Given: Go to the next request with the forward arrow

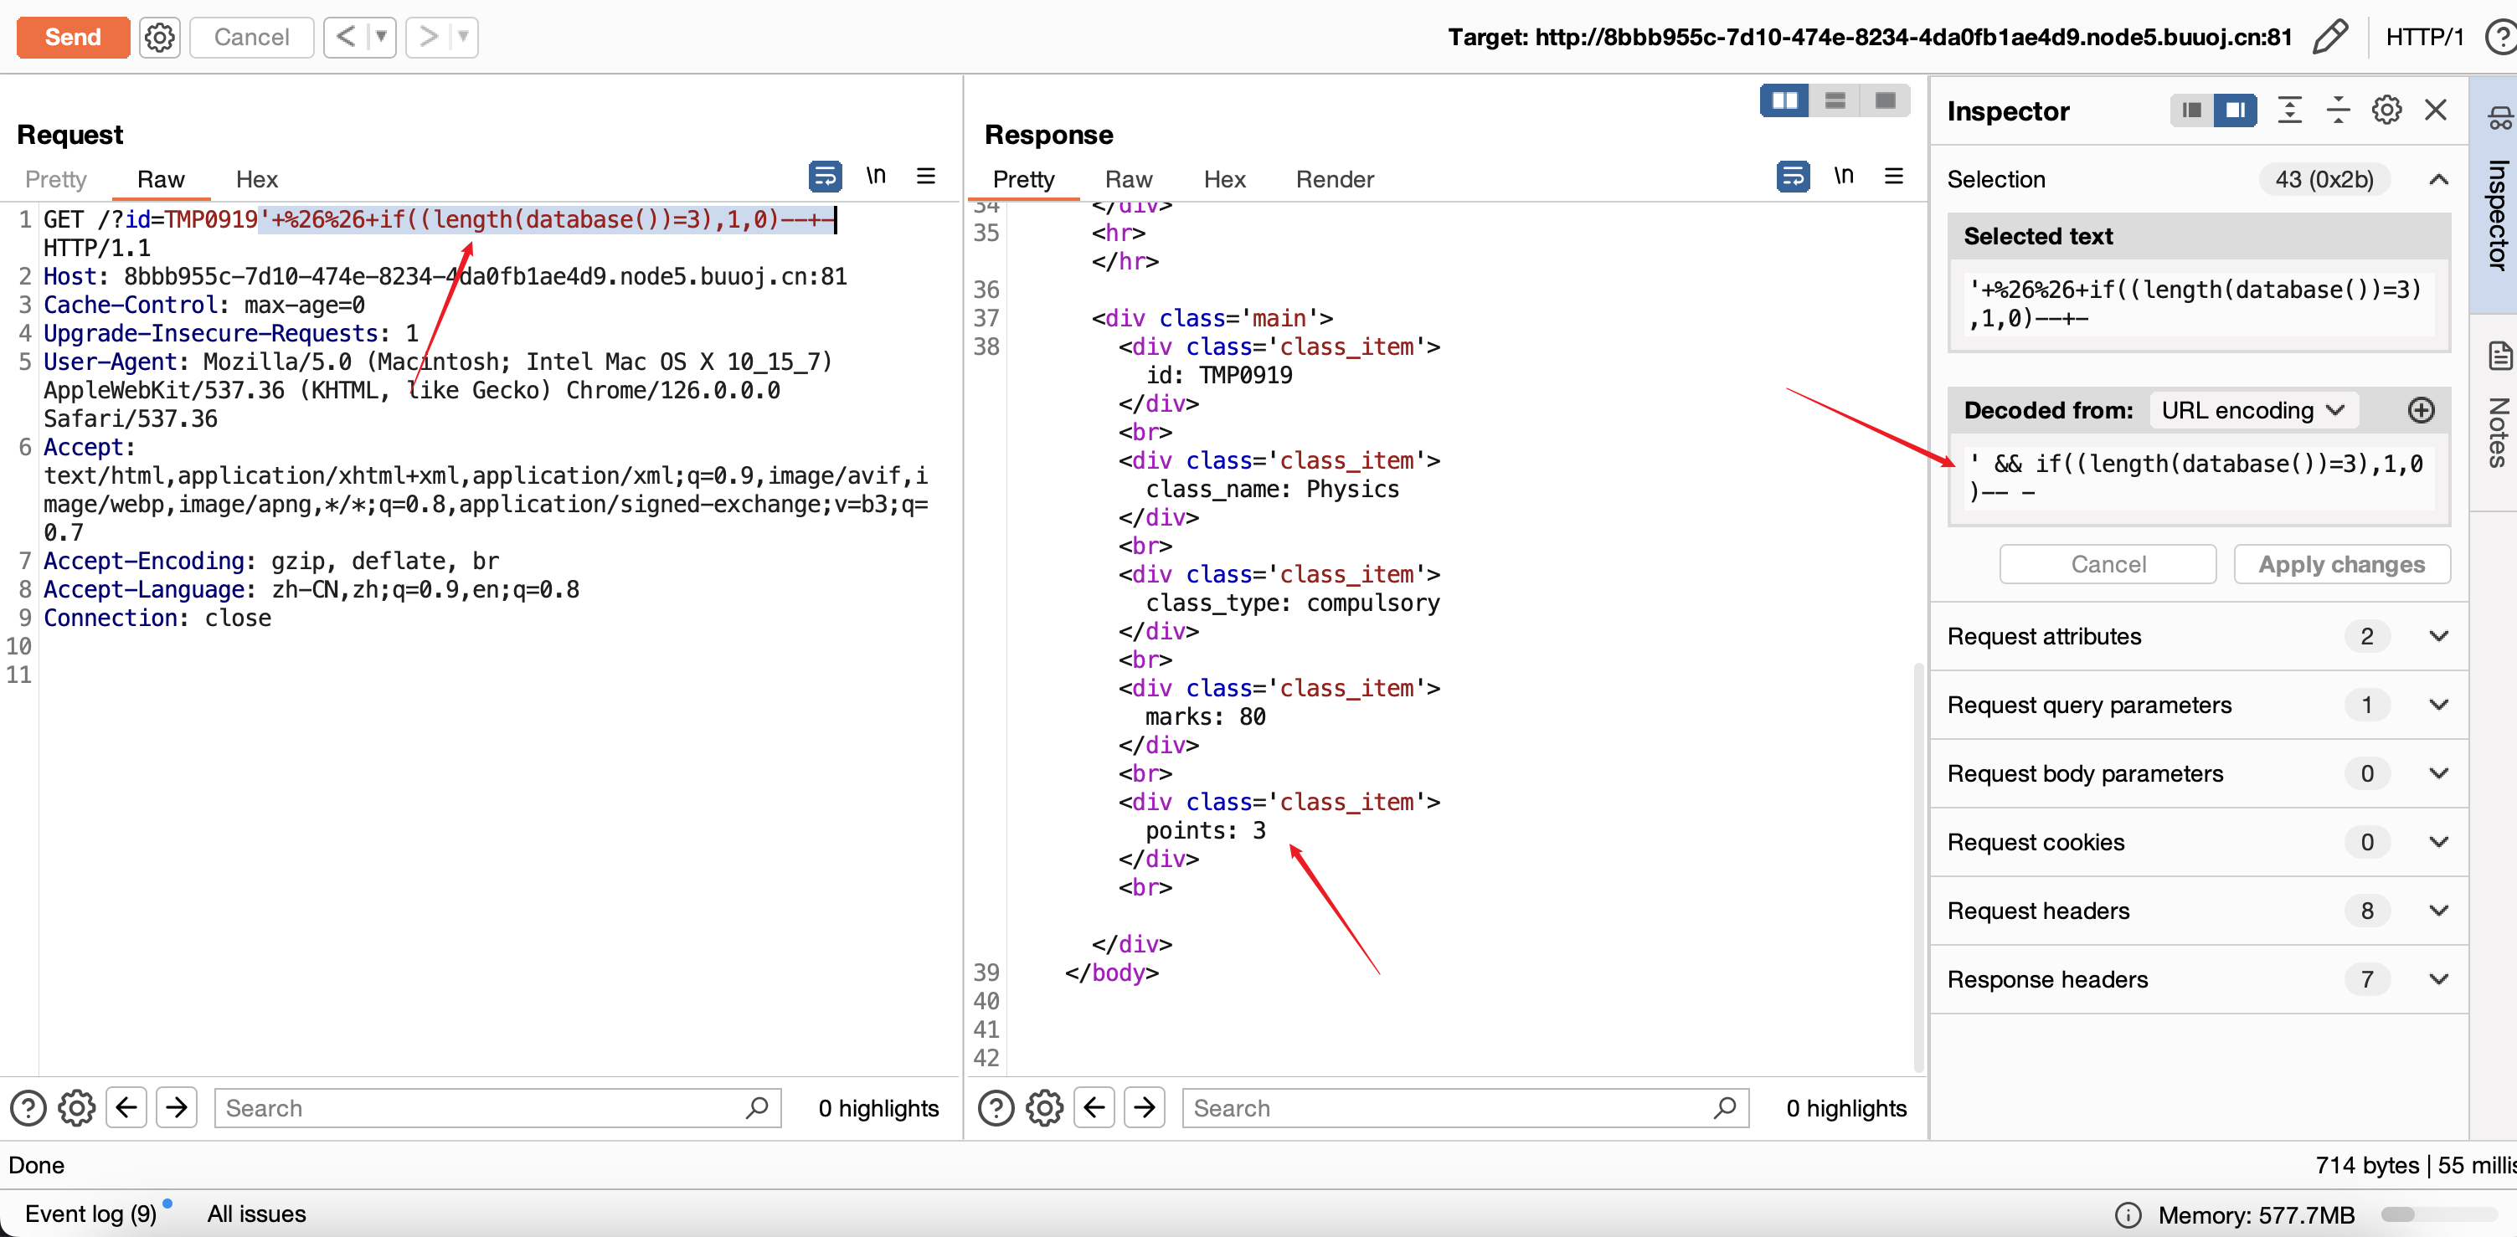Looking at the screenshot, I should (x=428, y=37).
